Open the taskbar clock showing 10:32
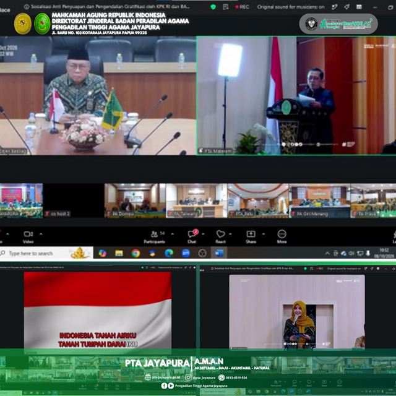The width and height of the screenshot is (396, 396). pyautogui.click(x=384, y=253)
